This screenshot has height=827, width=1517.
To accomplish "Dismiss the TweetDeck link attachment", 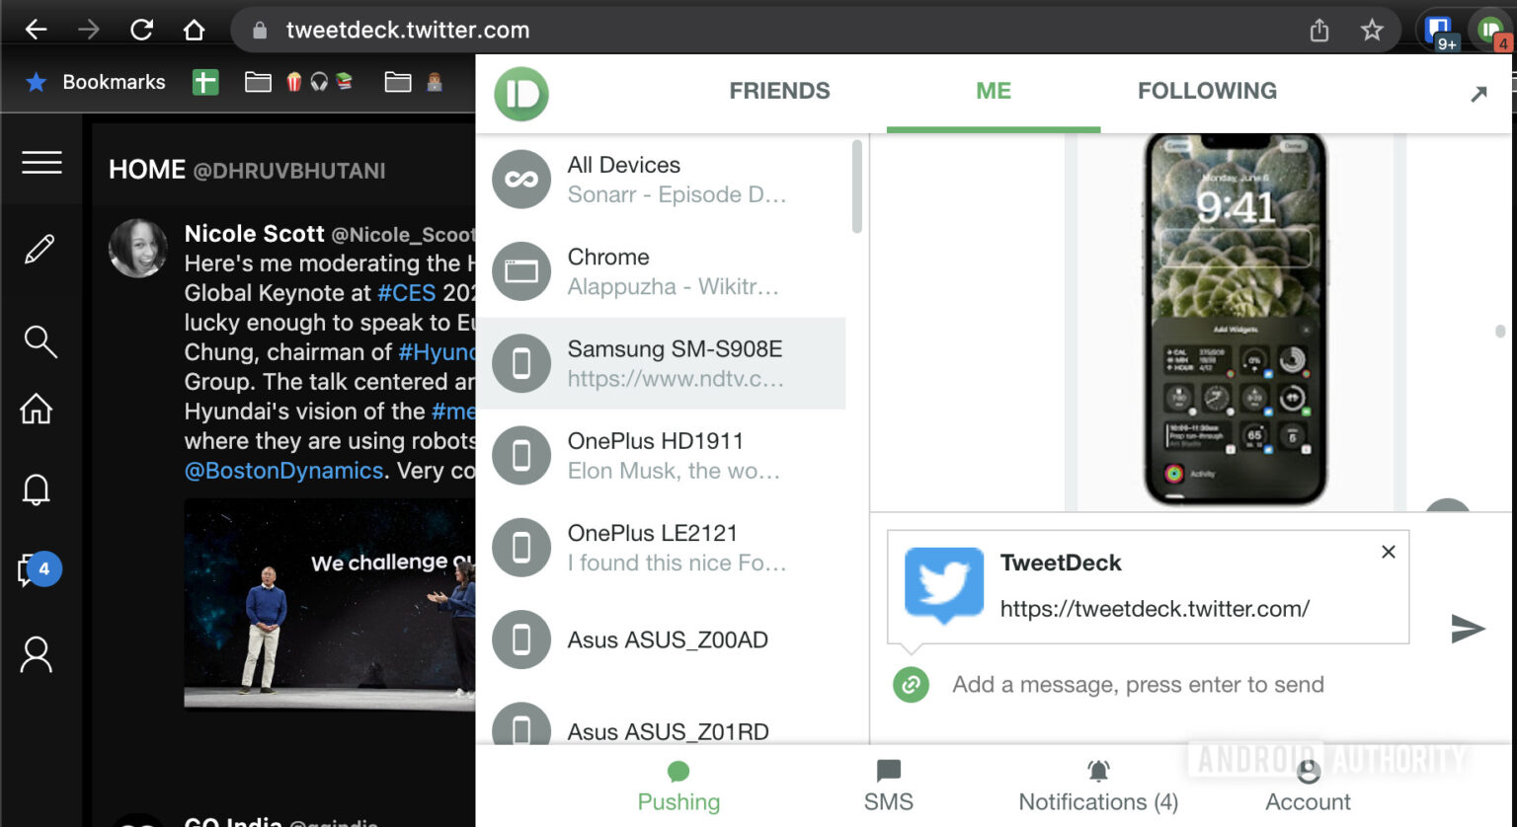I will click(x=1389, y=552).
